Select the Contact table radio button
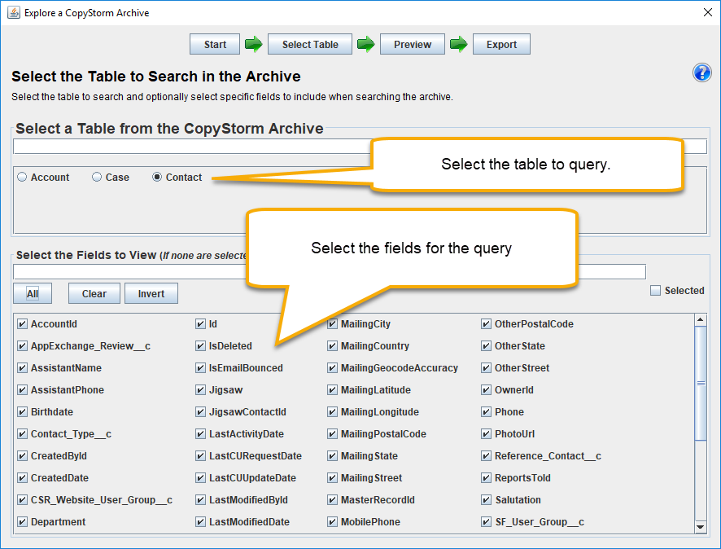 coord(157,177)
